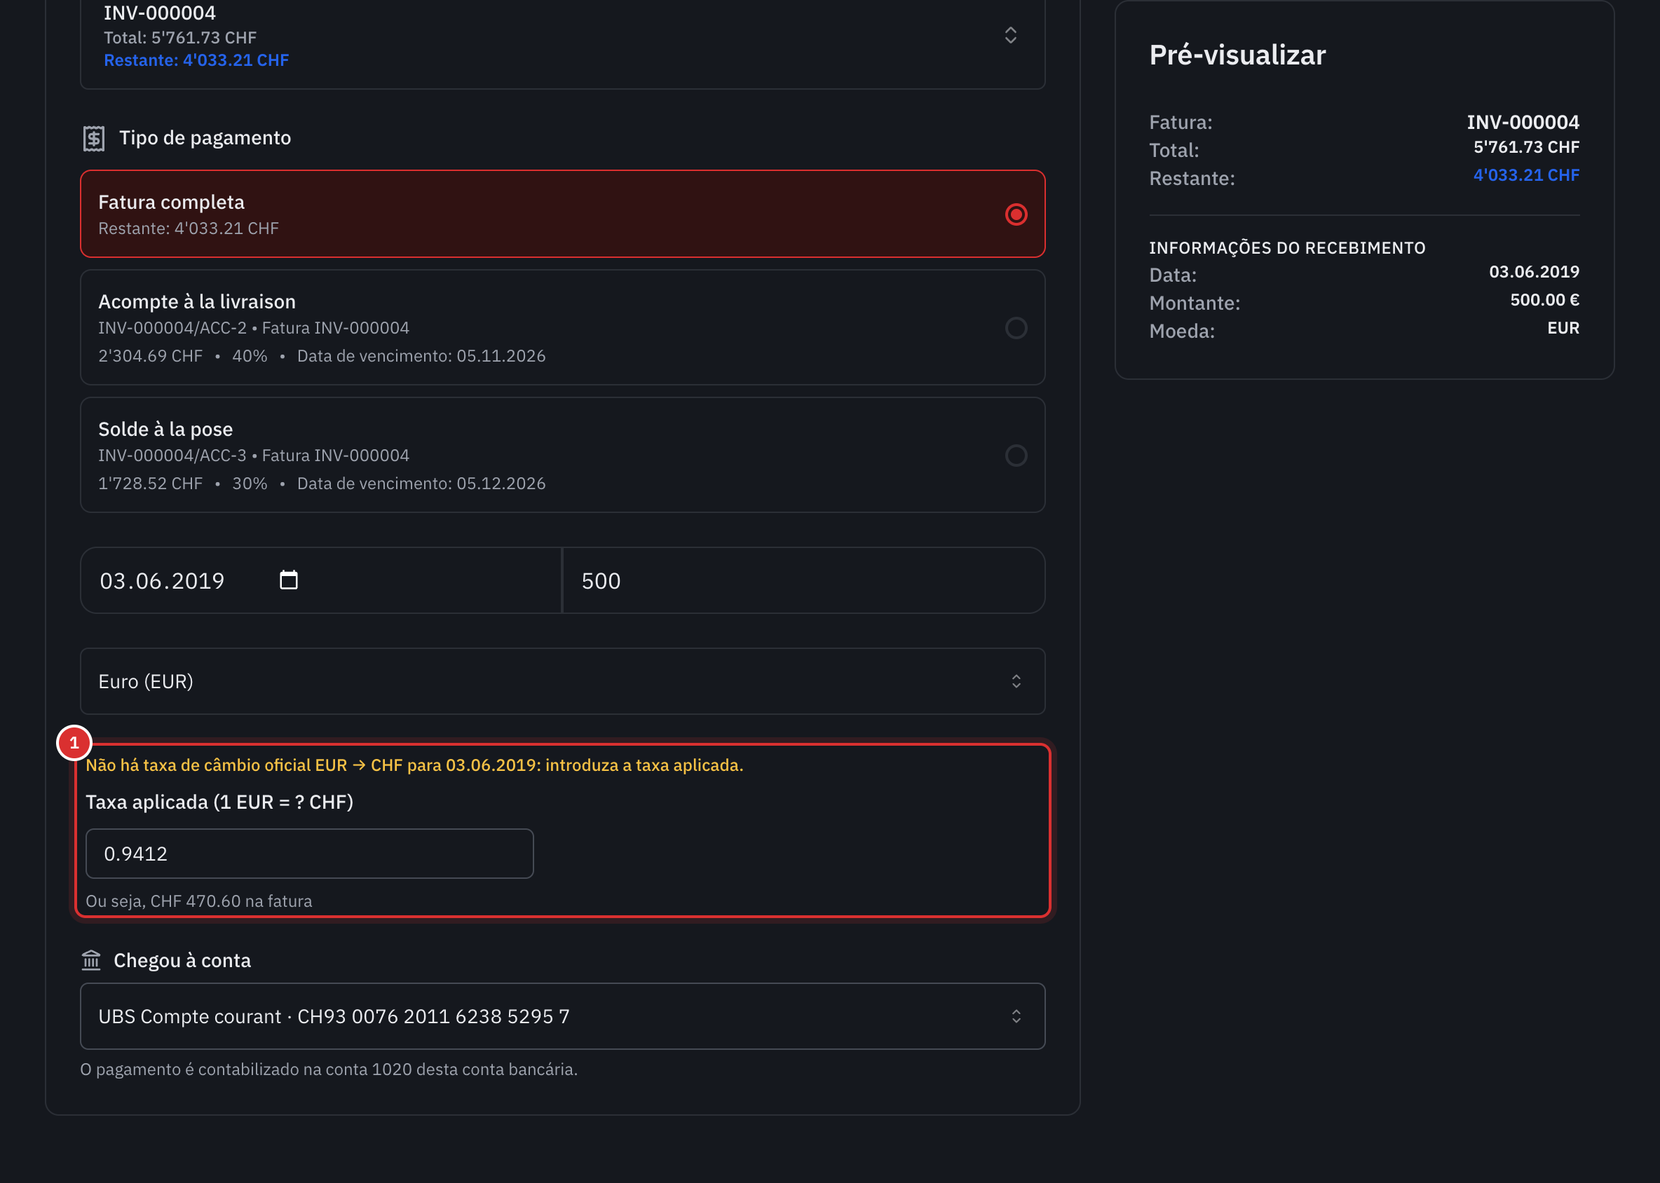Click the due date 05.11.2026 text
The image size is (1660, 1183).
(501, 356)
